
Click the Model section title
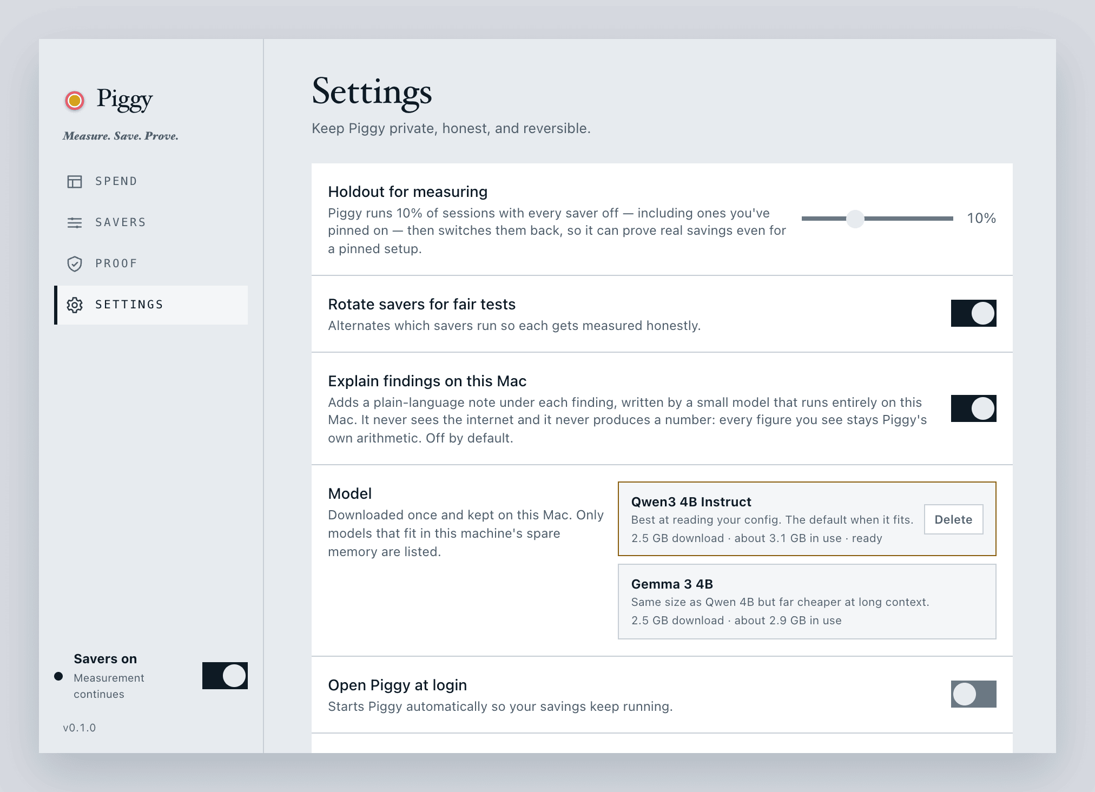point(349,493)
